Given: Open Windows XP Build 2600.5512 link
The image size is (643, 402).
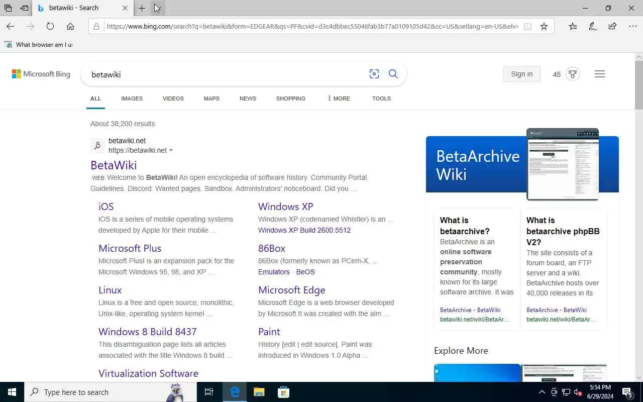Looking at the screenshot, I should 304,230.
